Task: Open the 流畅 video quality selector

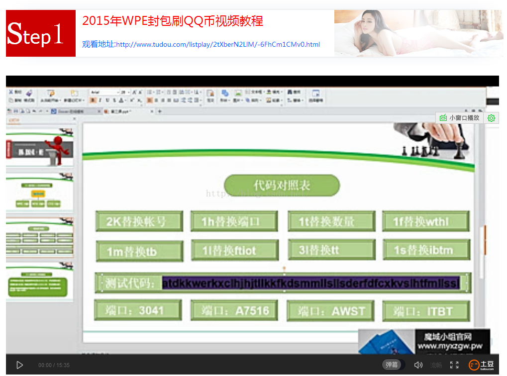Action: coord(436,365)
